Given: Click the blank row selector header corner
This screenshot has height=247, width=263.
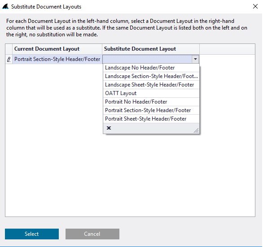Looking at the screenshot, I should (9, 49).
